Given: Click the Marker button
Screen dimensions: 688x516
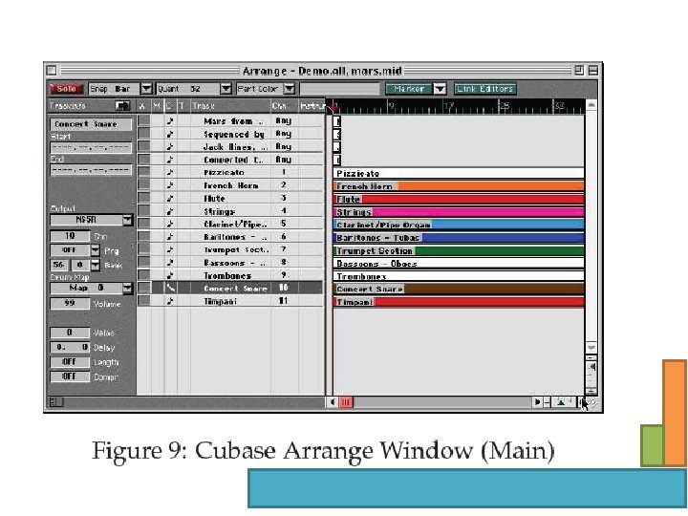Looking at the screenshot, I should coord(409,89).
